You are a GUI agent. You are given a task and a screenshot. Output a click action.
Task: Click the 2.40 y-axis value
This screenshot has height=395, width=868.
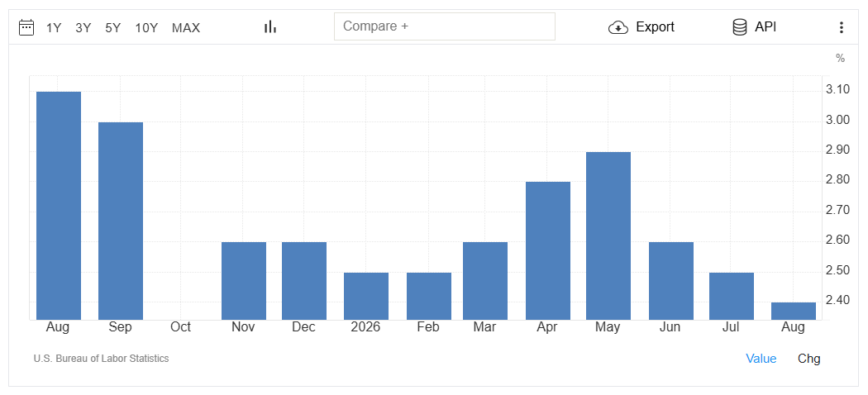[838, 301]
